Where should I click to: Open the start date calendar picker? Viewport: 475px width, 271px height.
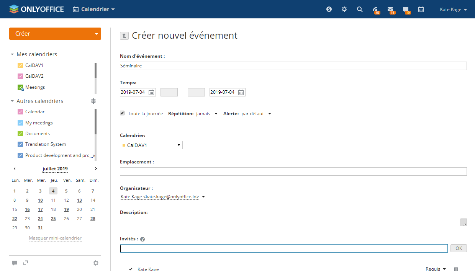(151, 92)
